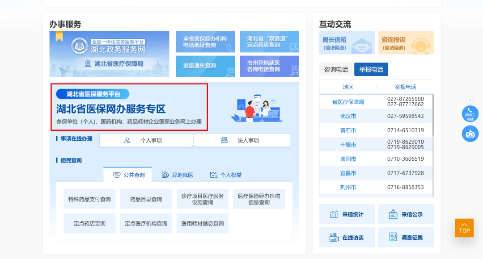Select the 举报电话 tab

pyautogui.click(x=371, y=70)
